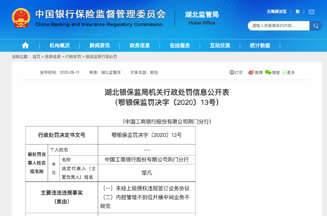Click 首页 in the breadcrumb
Screen dimensions: 327x216
point(36,57)
